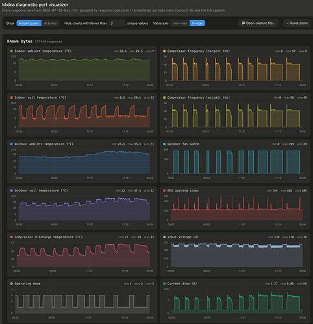The width and height of the screenshot is (313, 324).
Task: Click the purple Outdoor coil temperature swatch
Action: coord(12,190)
